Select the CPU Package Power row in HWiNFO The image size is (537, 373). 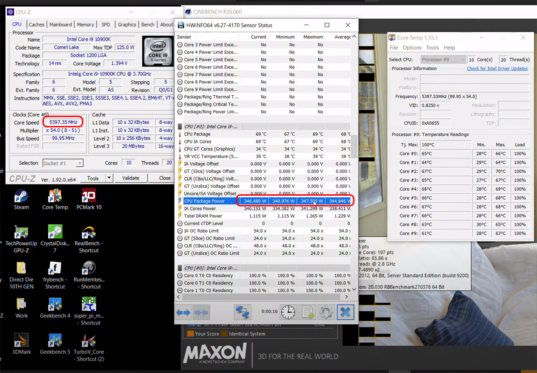coord(264,201)
